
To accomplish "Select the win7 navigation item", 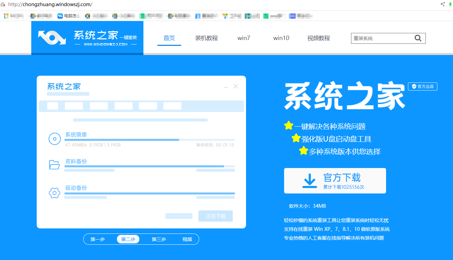I will click(244, 38).
